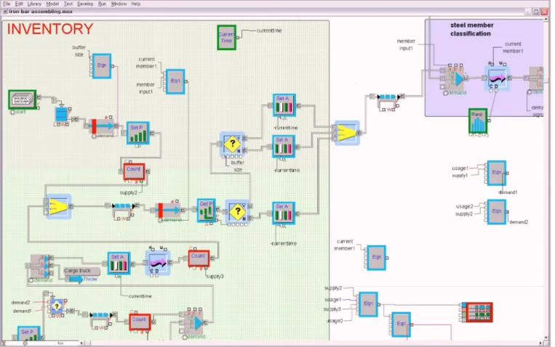The height and width of the screenshot is (347, 555).
Task: Select the Cargo truck Throw block
Action: point(81,275)
